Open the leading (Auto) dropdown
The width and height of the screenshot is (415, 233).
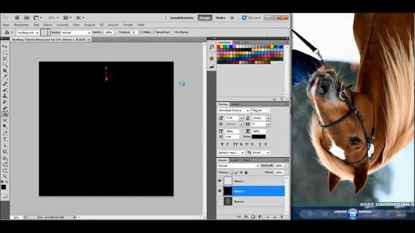click(268, 118)
